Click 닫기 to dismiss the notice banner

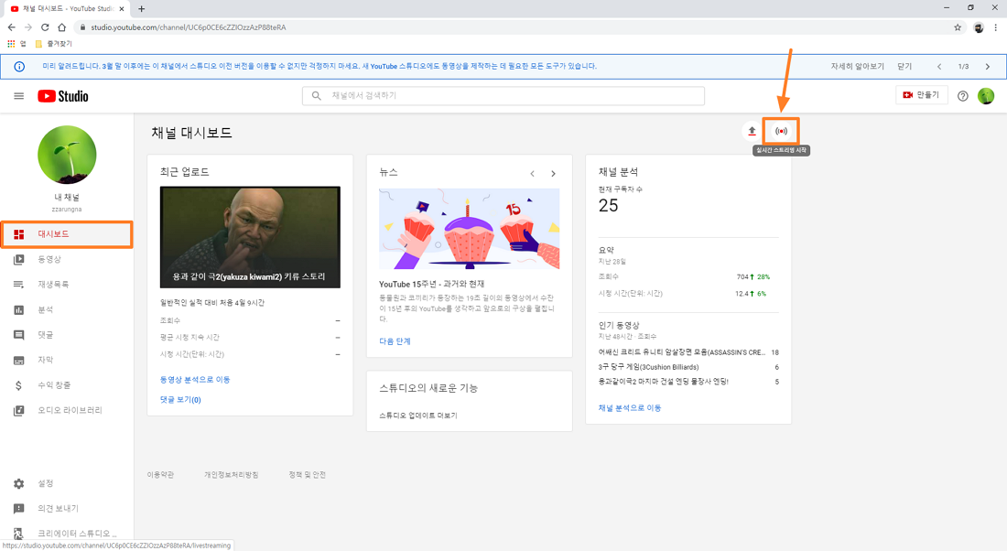[904, 66]
